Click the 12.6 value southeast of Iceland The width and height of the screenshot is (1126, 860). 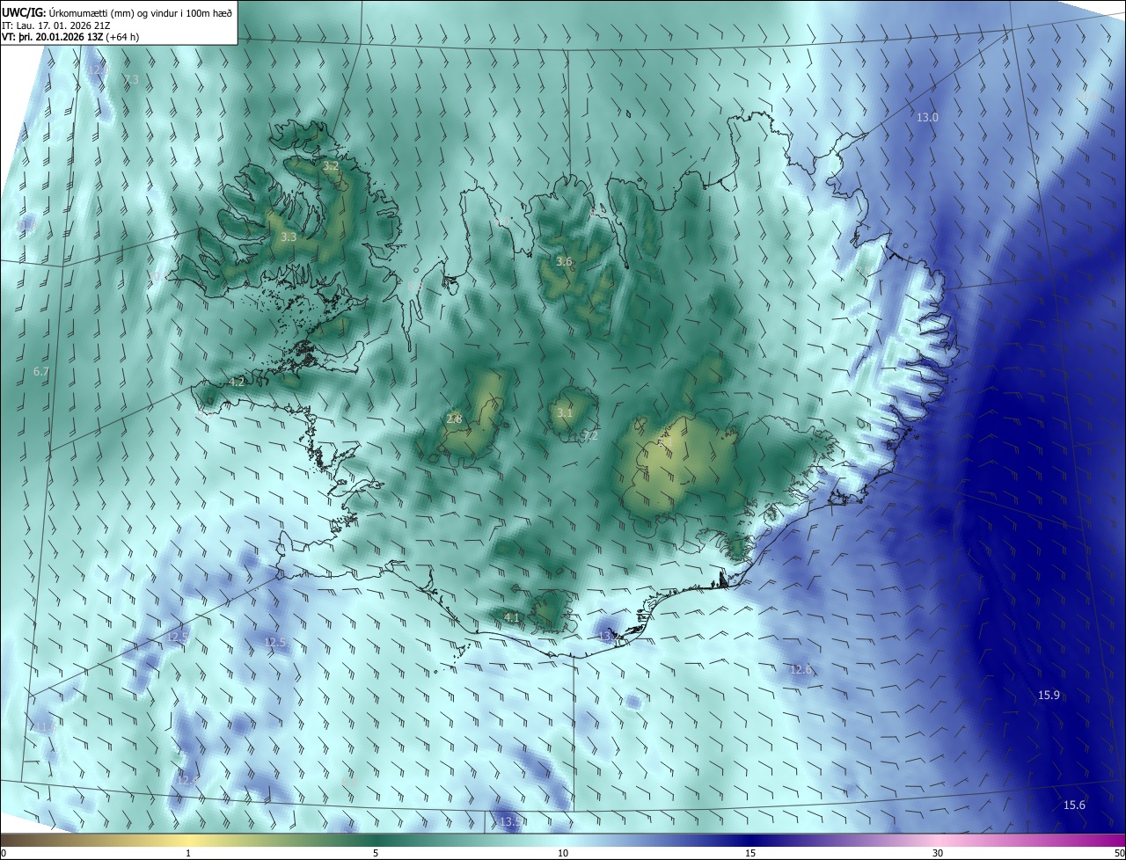click(x=801, y=669)
